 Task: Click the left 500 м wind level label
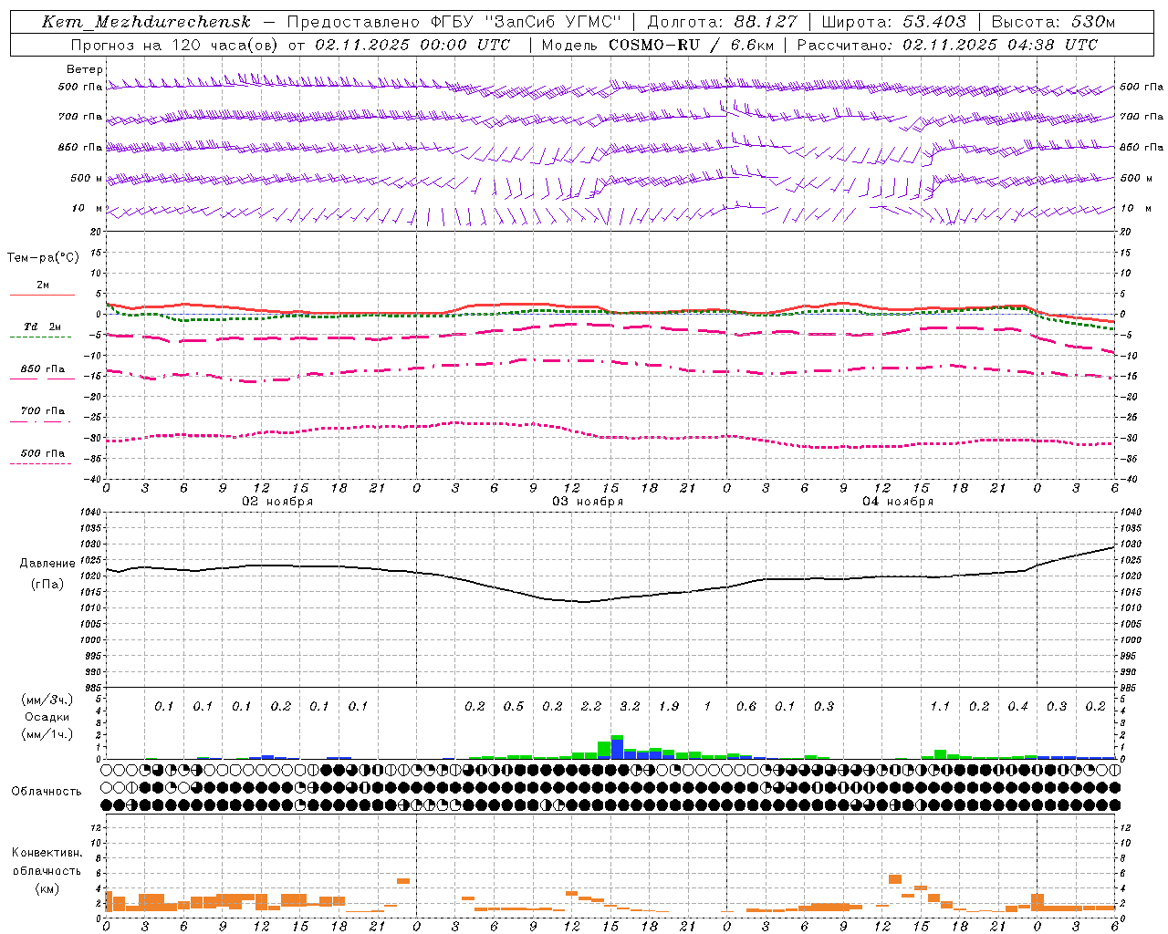tap(87, 178)
